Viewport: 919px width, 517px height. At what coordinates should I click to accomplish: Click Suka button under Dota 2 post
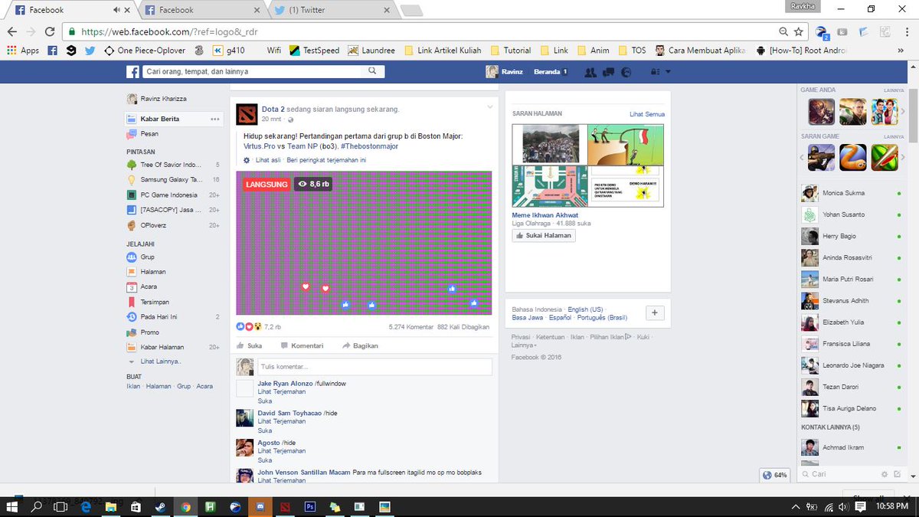point(249,345)
